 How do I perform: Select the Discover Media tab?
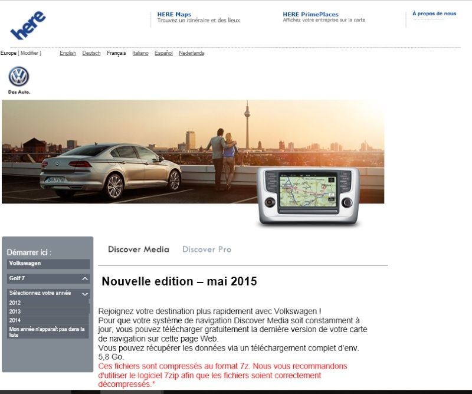(139, 249)
